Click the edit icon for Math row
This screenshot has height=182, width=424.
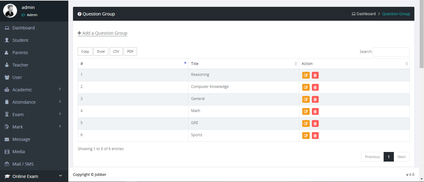pos(306,111)
